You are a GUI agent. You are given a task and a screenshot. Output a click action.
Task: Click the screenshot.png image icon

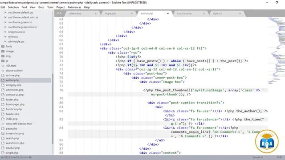[3, 133]
